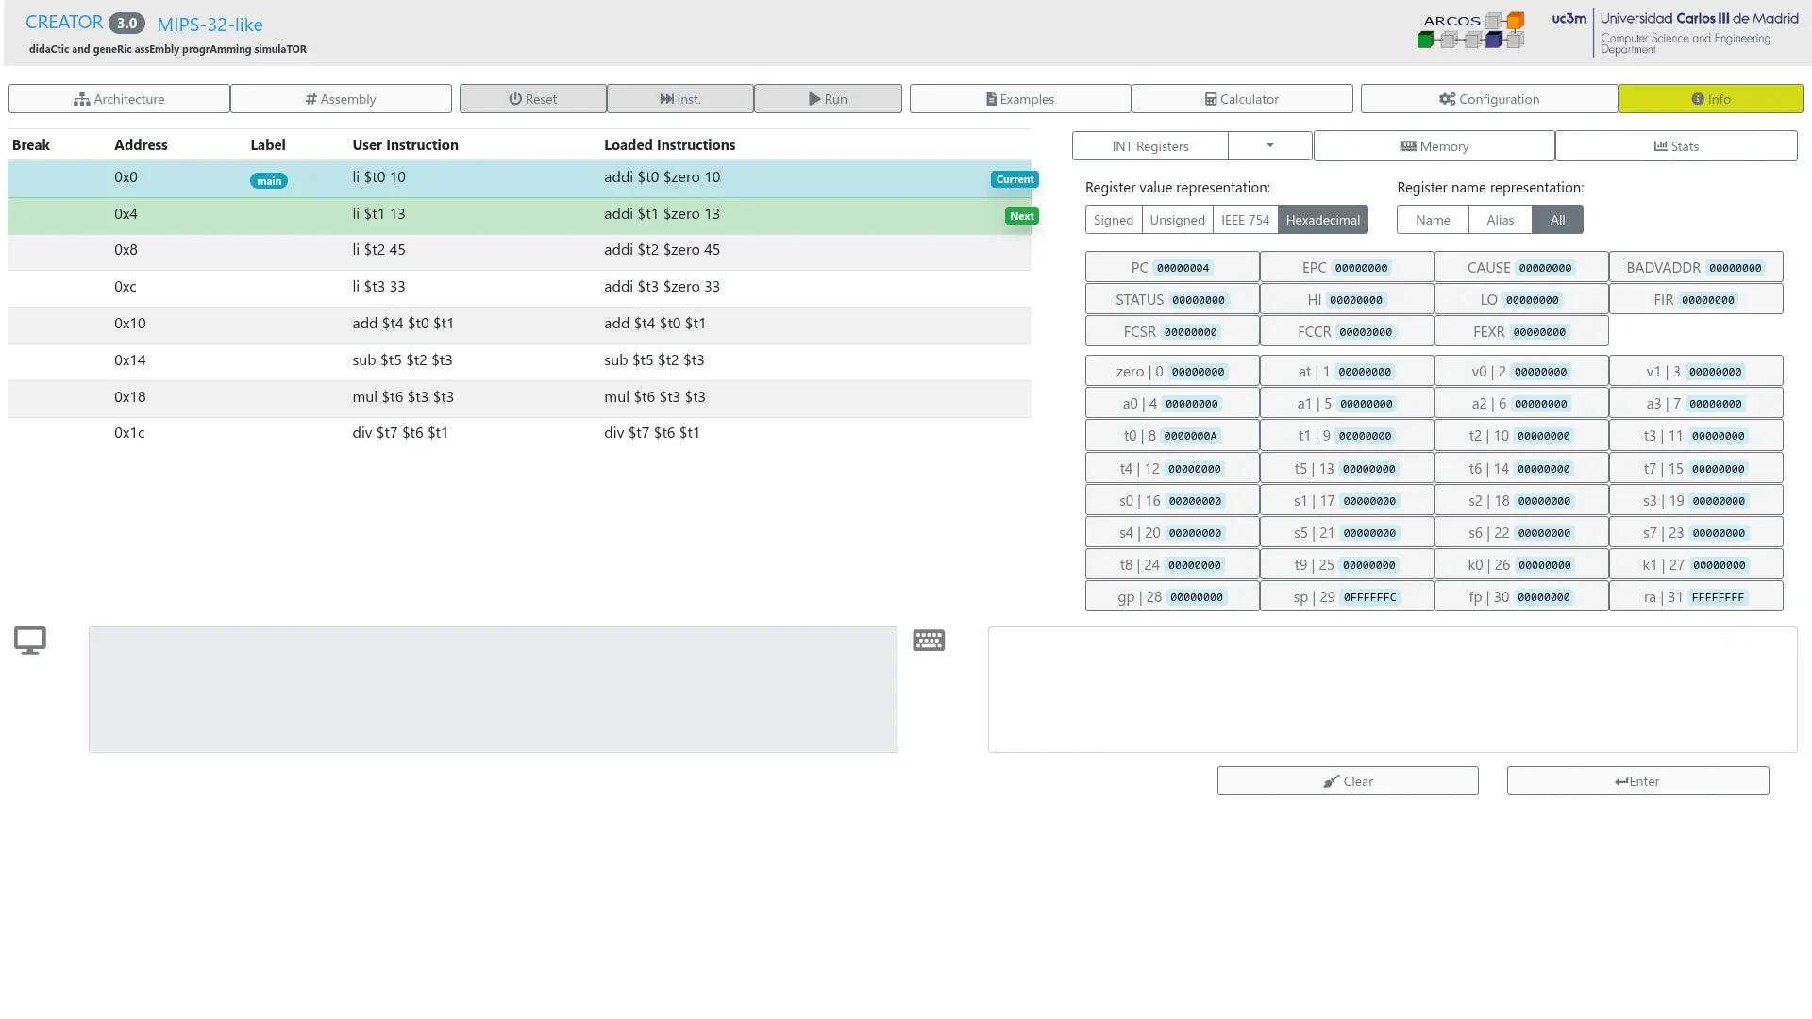
Task: Click the main label badge
Action: coord(269,181)
